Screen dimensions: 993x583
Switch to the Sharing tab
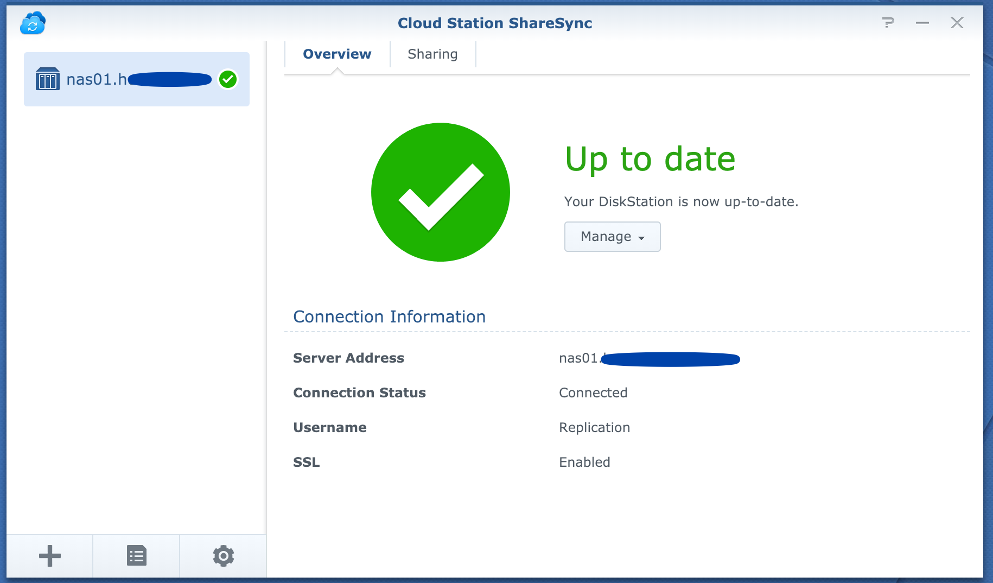(x=432, y=54)
